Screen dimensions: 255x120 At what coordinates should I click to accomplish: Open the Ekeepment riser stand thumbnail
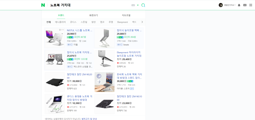[x=105, y=60]
